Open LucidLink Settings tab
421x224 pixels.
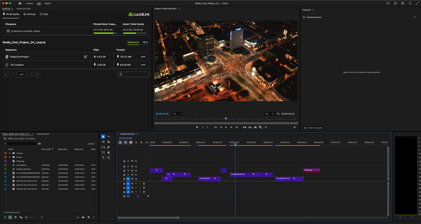click(30, 14)
